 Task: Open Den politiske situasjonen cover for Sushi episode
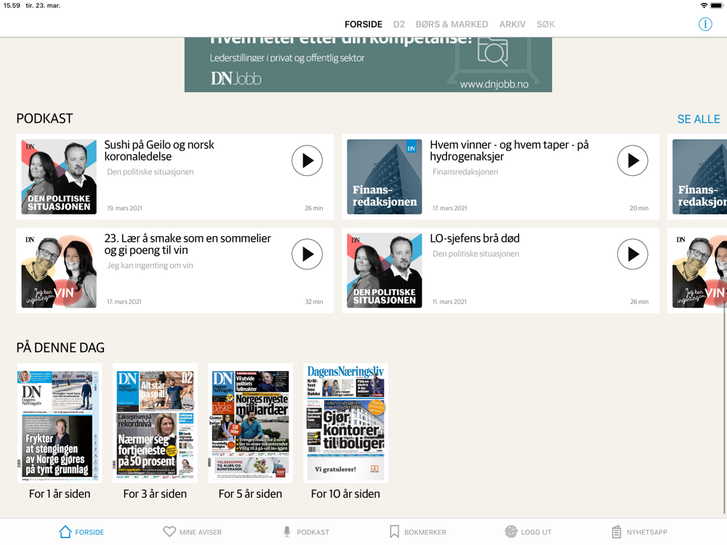coord(59,177)
